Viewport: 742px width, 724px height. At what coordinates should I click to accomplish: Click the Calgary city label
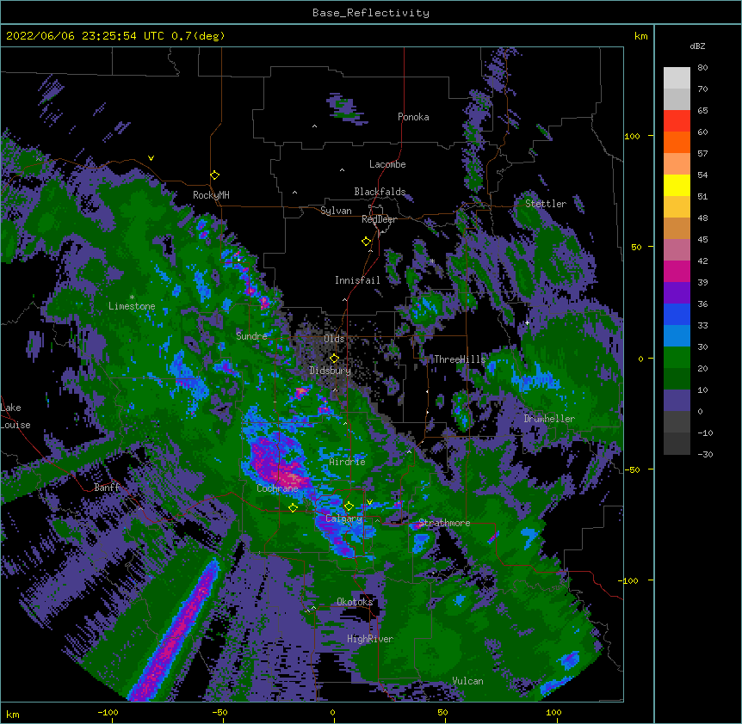pos(343,518)
